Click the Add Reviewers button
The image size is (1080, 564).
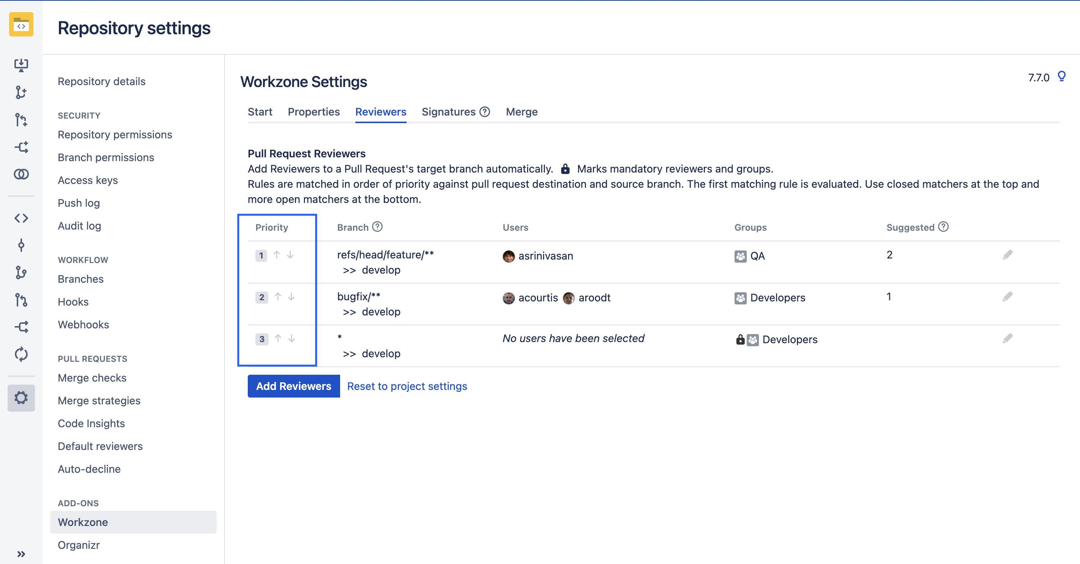293,386
